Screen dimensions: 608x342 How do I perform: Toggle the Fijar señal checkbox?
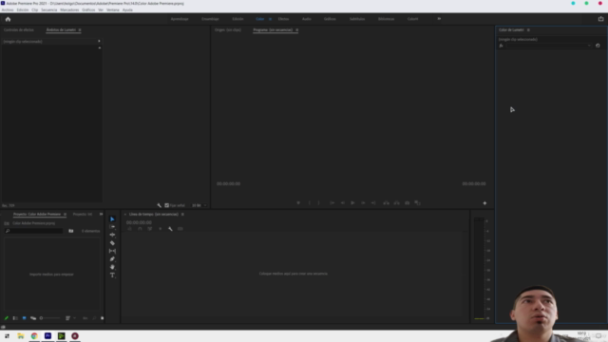(167, 205)
